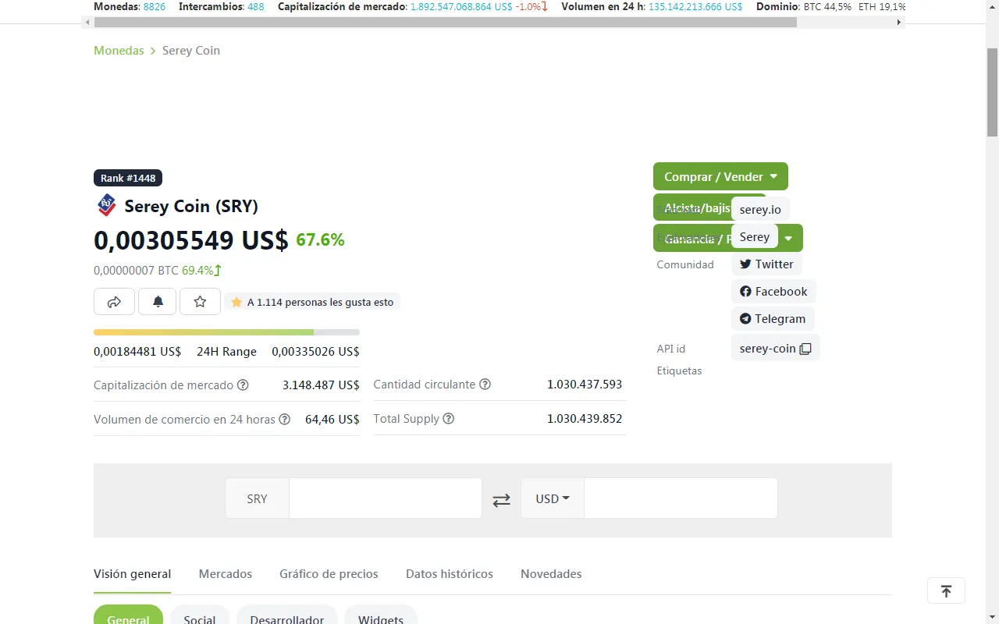Click the 0,00335026 US$ range high
This screenshot has height=624, width=999.
[315, 352]
